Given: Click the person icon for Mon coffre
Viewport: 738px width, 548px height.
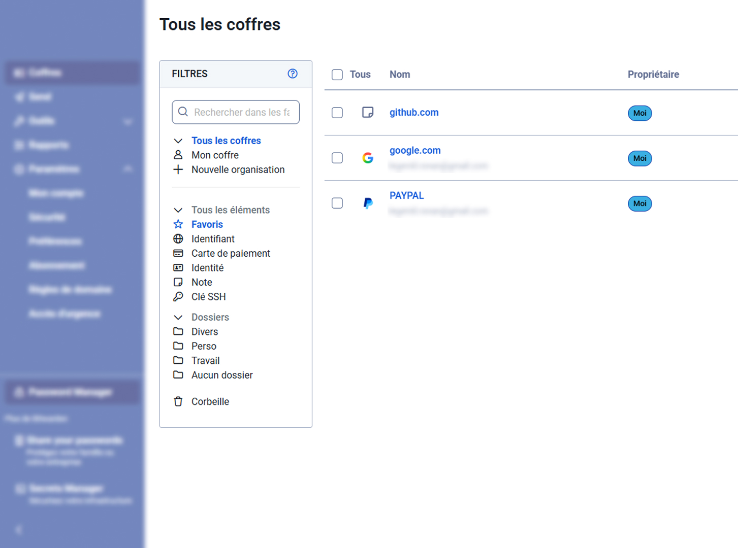Looking at the screenshot, I should tap(178, 155).
